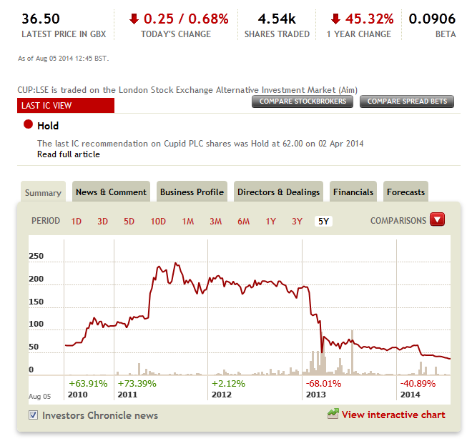Click the red down arrow beside today's change

point(134,19)
